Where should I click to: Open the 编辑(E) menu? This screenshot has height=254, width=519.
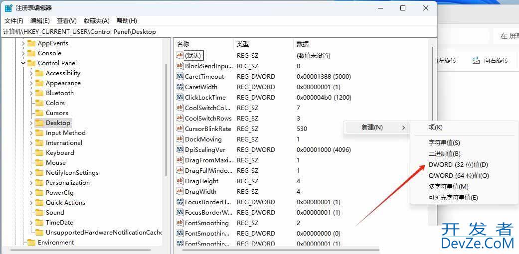pos(40,21)
